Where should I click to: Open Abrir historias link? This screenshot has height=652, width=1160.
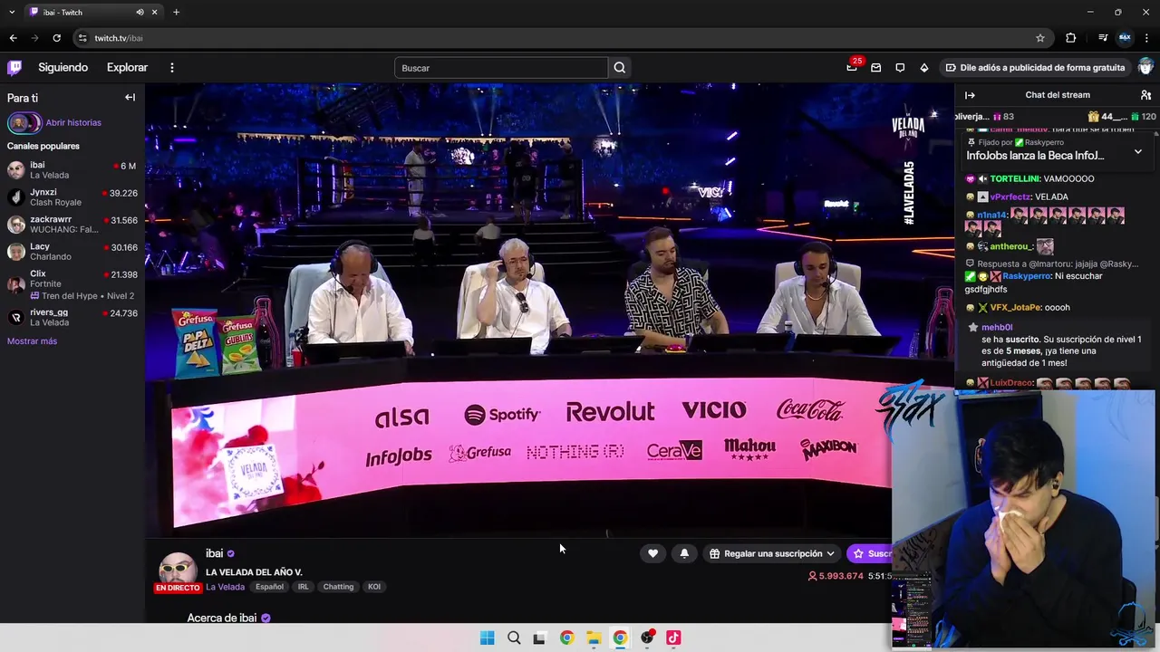[73, 122]
